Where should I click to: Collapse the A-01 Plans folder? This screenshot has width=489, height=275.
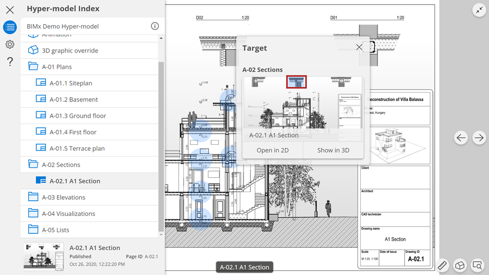pos(90,67)
